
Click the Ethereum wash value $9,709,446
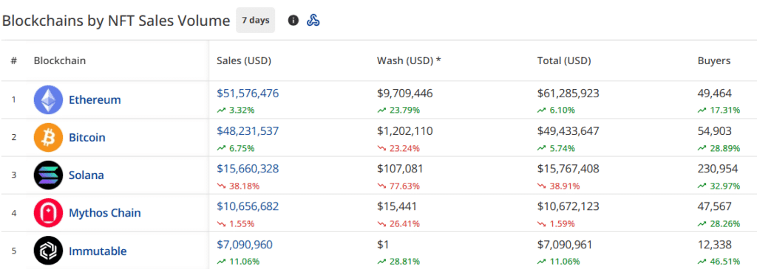pos(405,94)
